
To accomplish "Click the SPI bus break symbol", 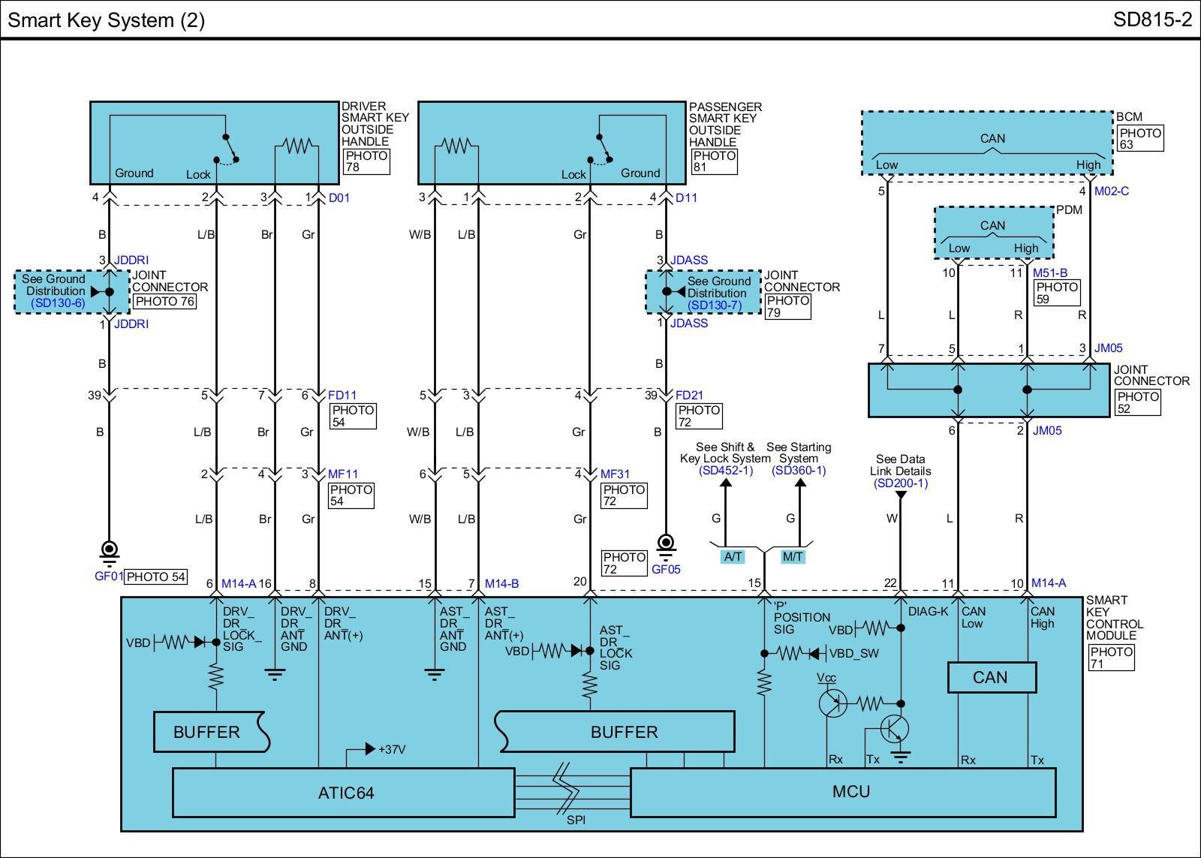I will [x=572, y=792].
